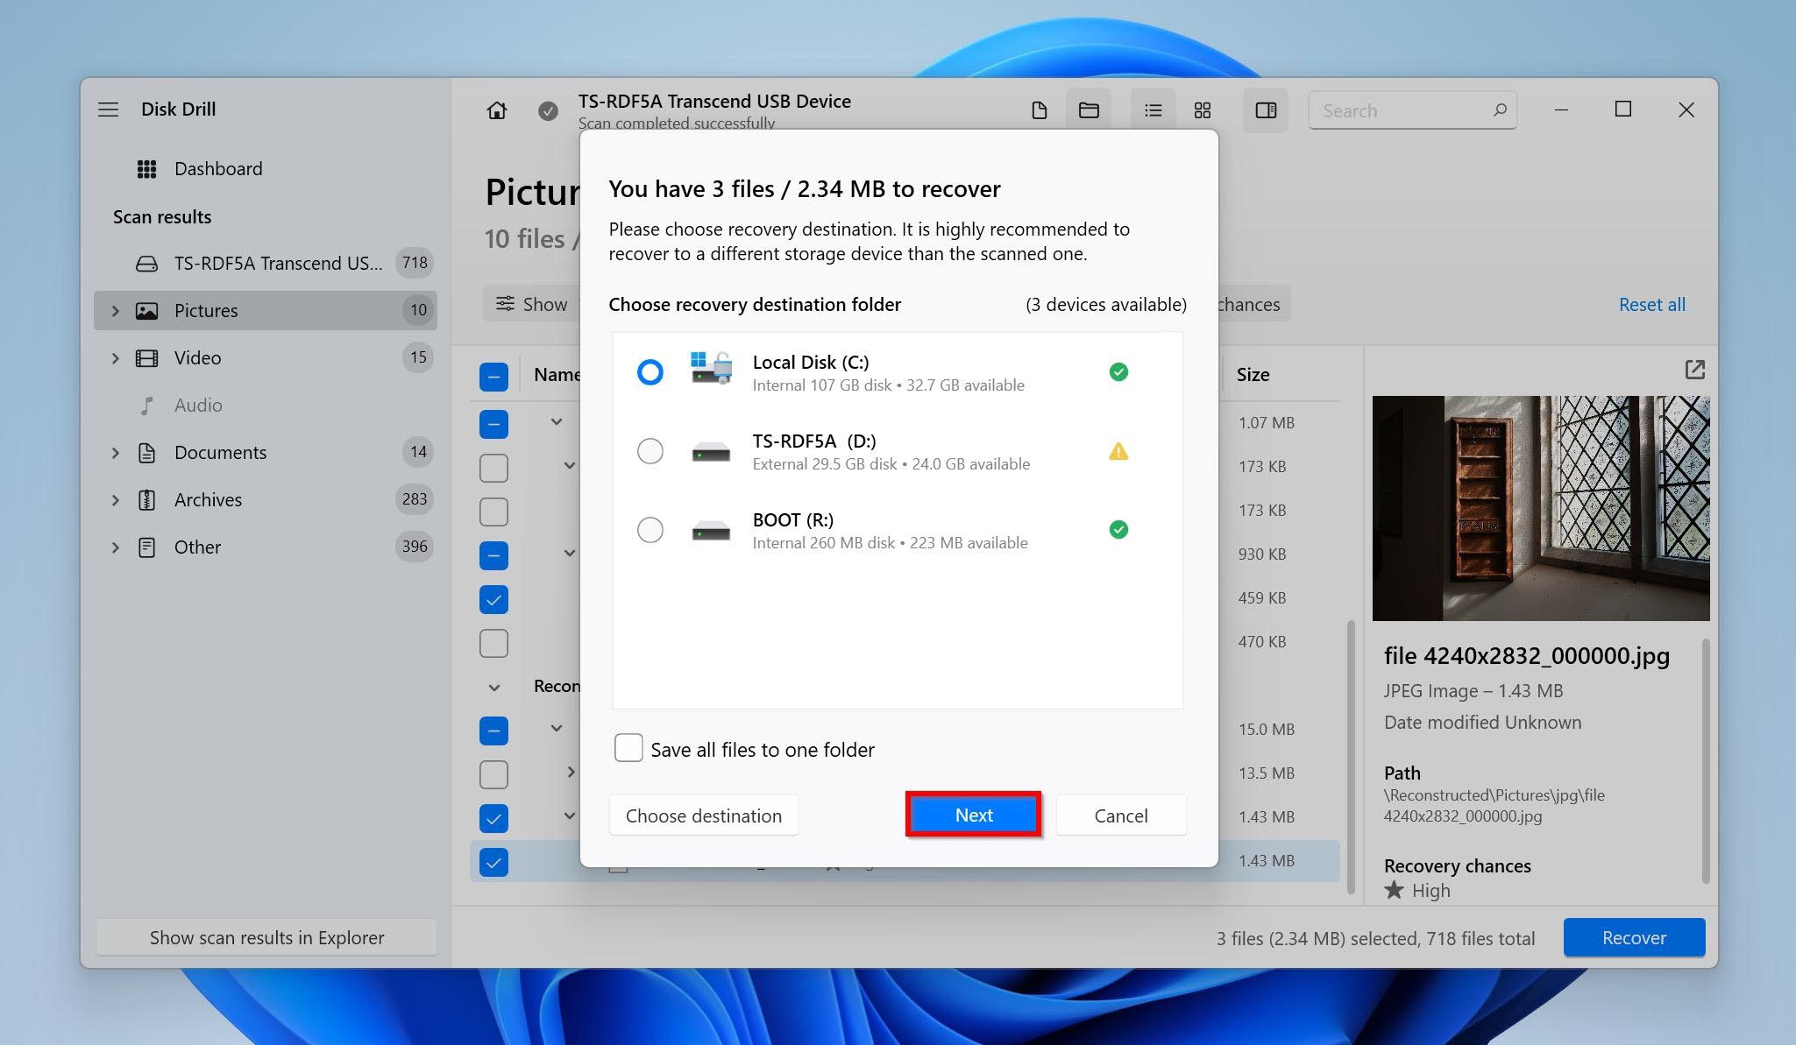This screenshot has width=1796, height=1045.
Task: Expand the Video scan results category
Action: point(113,357)
